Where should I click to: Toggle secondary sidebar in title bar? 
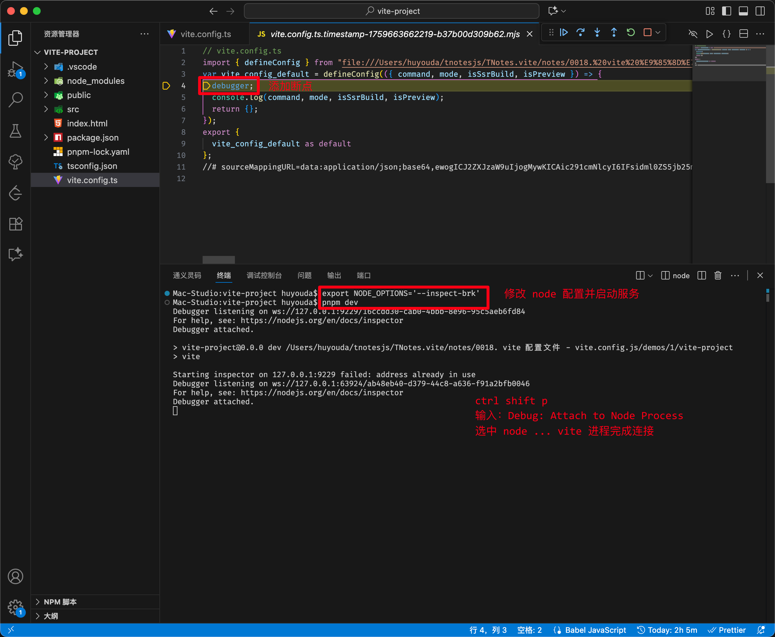pyautogui.click(x=760, y=11)
